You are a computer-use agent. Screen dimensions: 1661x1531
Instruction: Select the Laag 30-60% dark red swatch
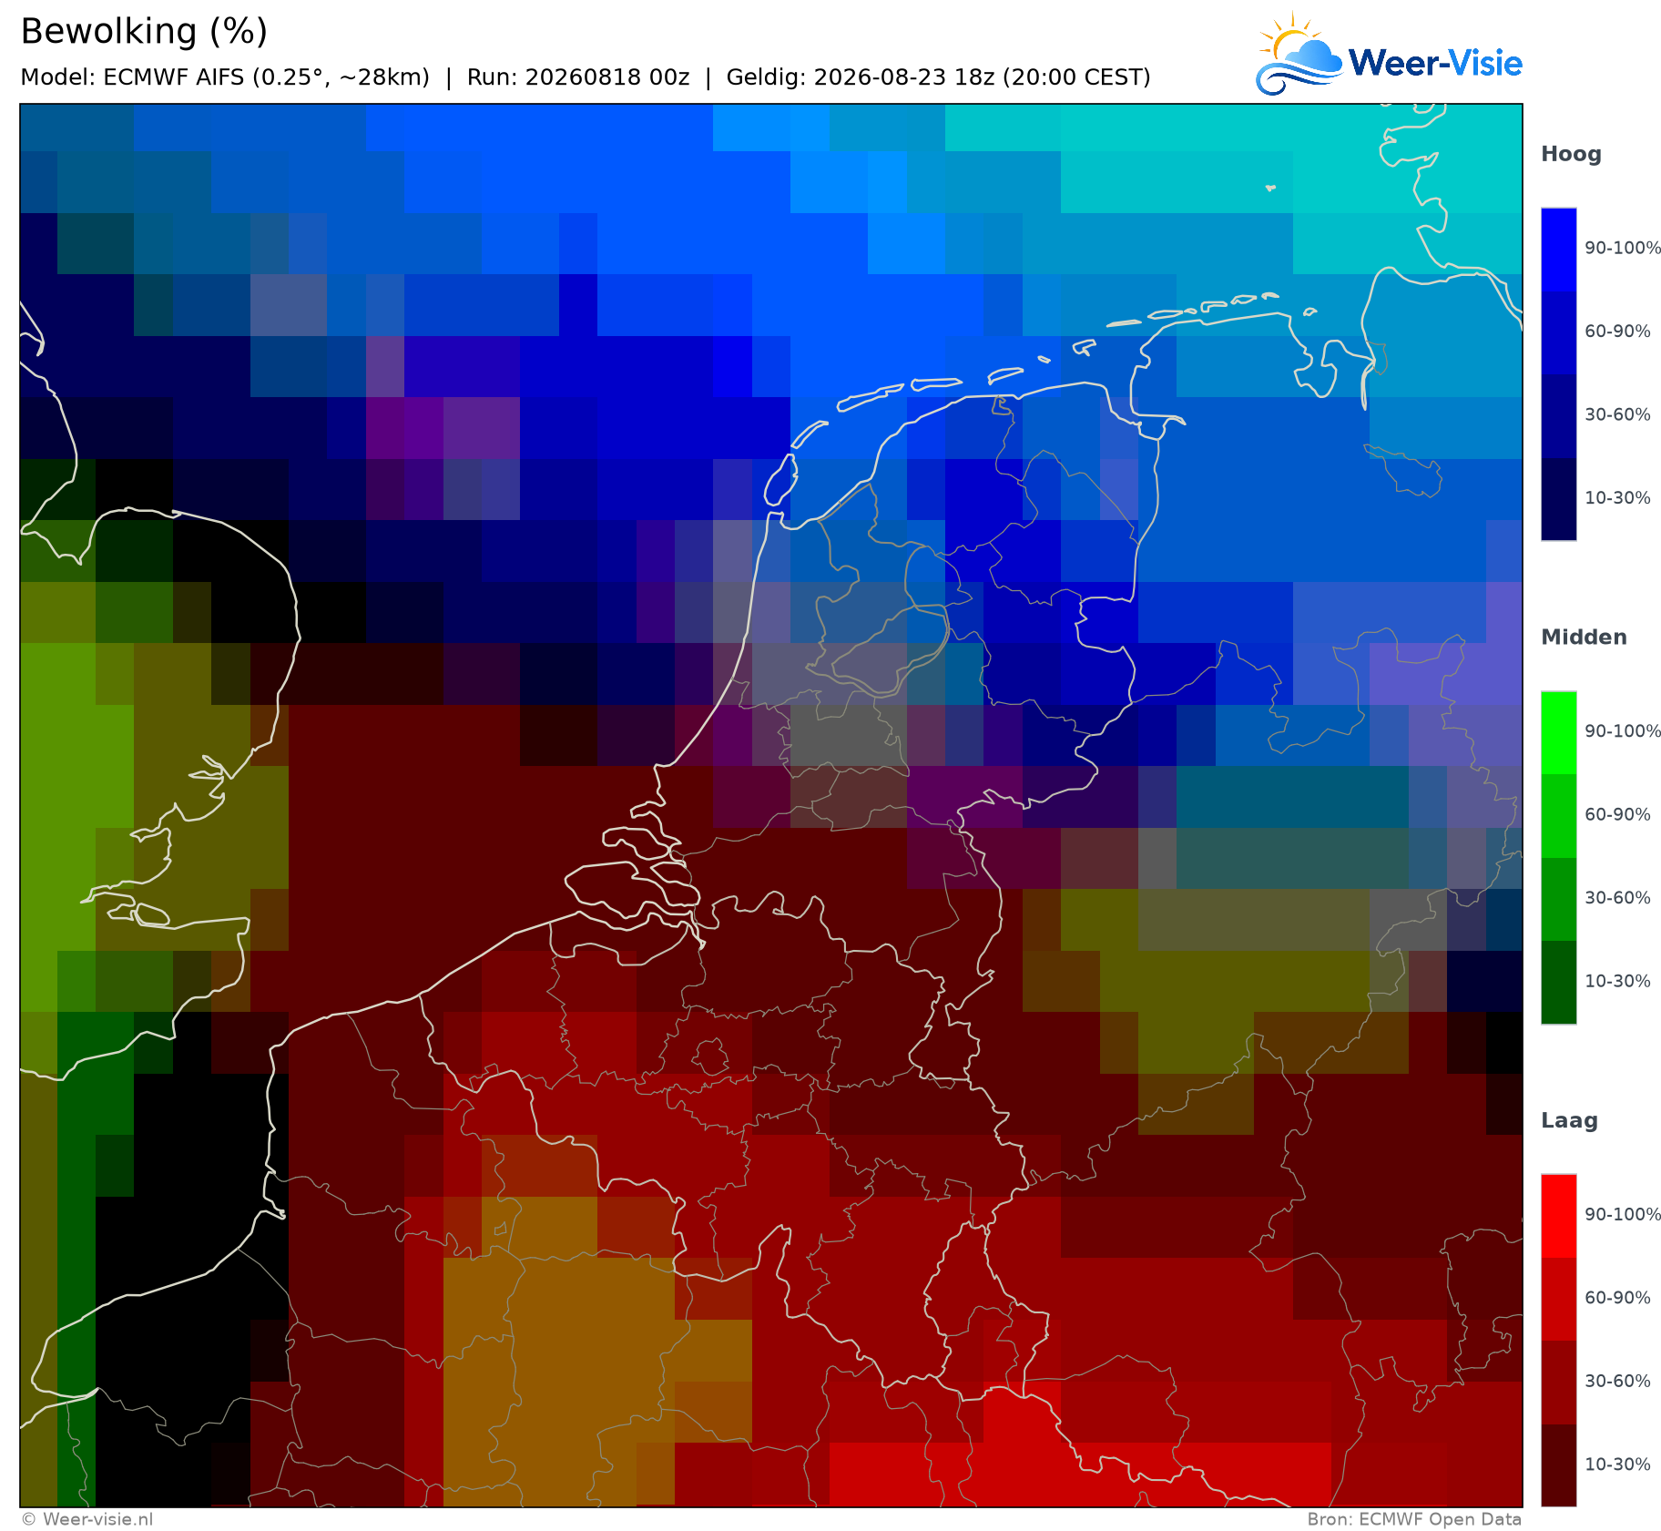pos(1558,1383)
